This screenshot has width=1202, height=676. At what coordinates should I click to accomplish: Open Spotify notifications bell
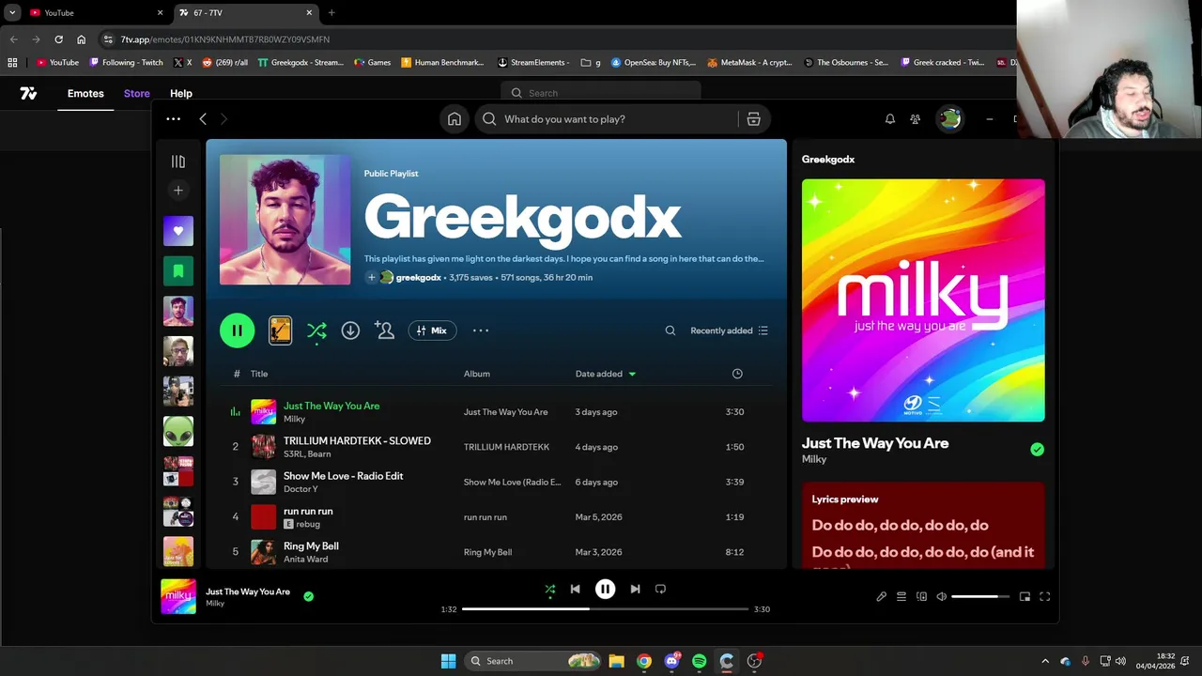pyautogui.click(x=889, y=119)
